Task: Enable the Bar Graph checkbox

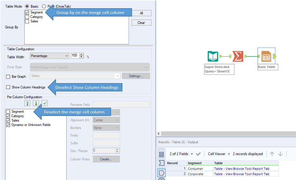Action: click(x=8, y=77)
